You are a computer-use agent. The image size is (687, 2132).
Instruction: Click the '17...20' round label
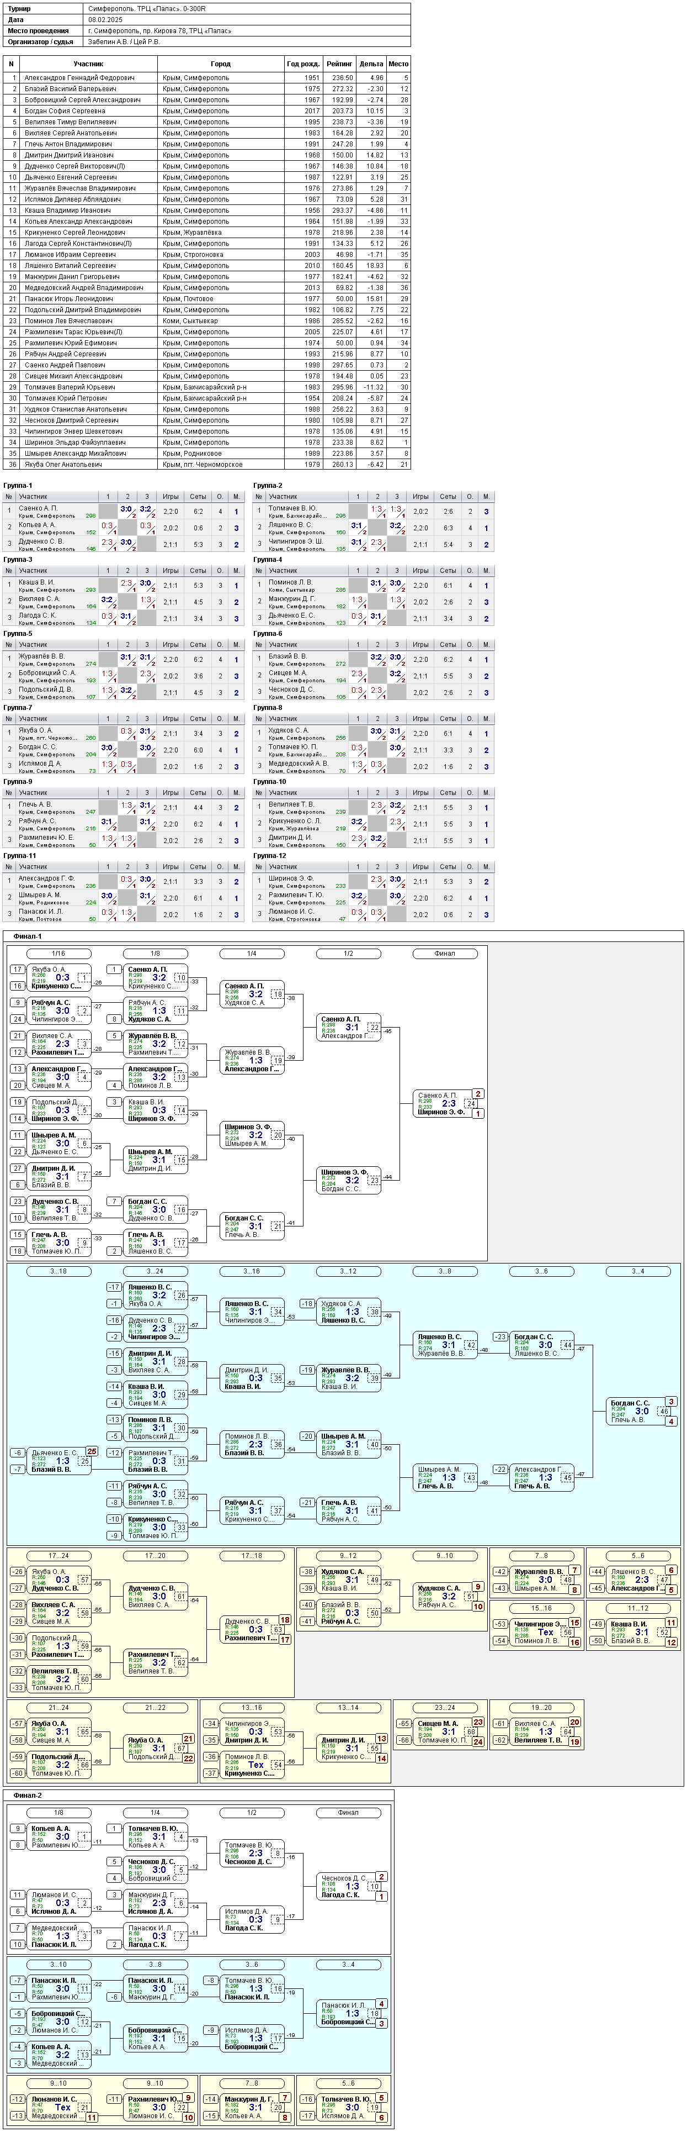tap(156, 1556)
